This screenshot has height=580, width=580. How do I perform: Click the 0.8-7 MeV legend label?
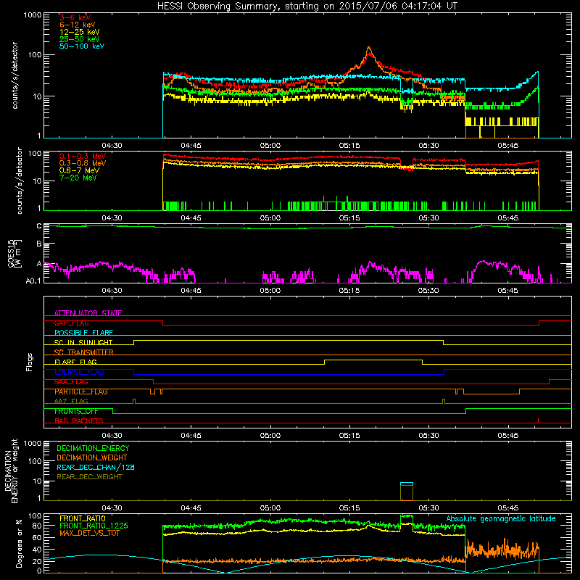pos(79,170)
